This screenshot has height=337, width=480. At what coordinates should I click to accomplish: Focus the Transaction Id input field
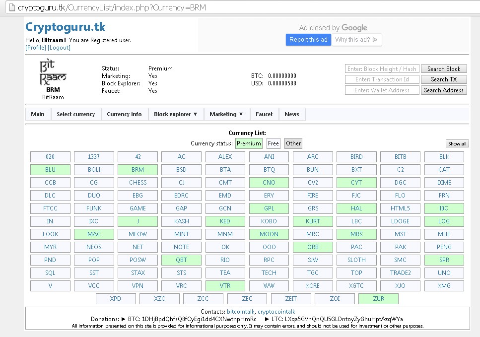(x=382, y=79)
